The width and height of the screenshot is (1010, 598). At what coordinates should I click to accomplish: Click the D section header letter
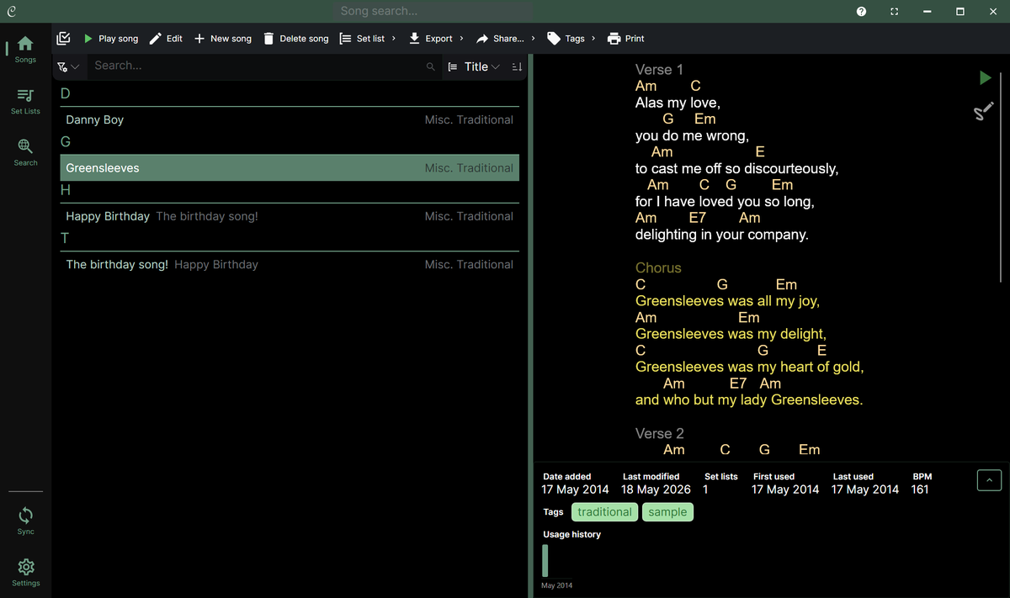(66, 93)
